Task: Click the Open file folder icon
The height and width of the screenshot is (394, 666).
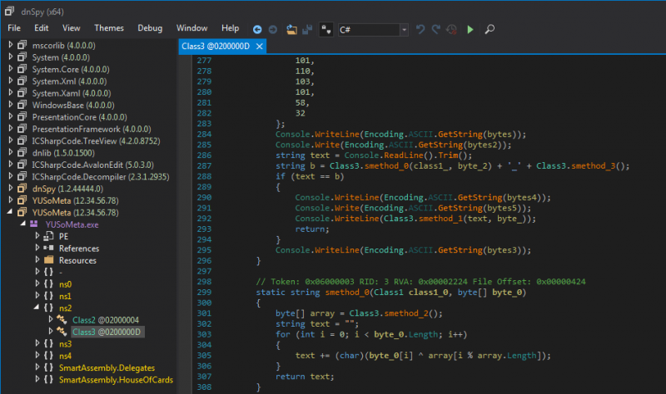Action: [291, 29]
